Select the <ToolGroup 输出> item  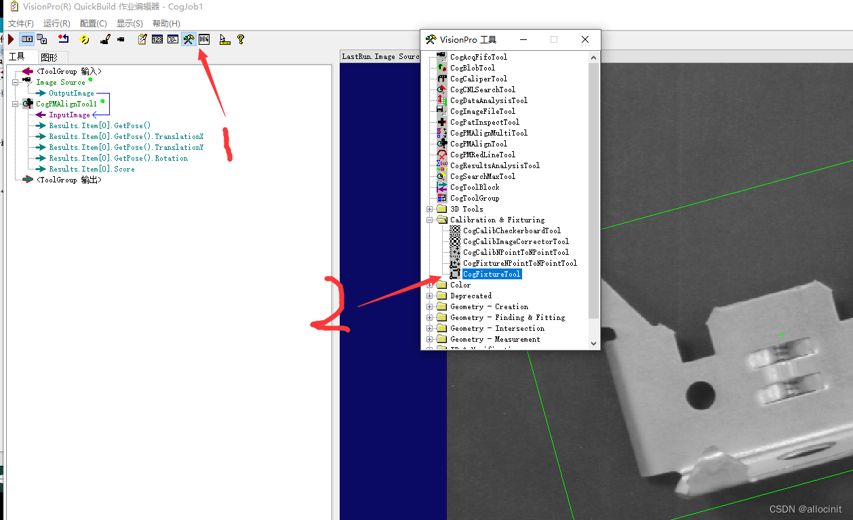pyautogui.click(x=68, y=180)
